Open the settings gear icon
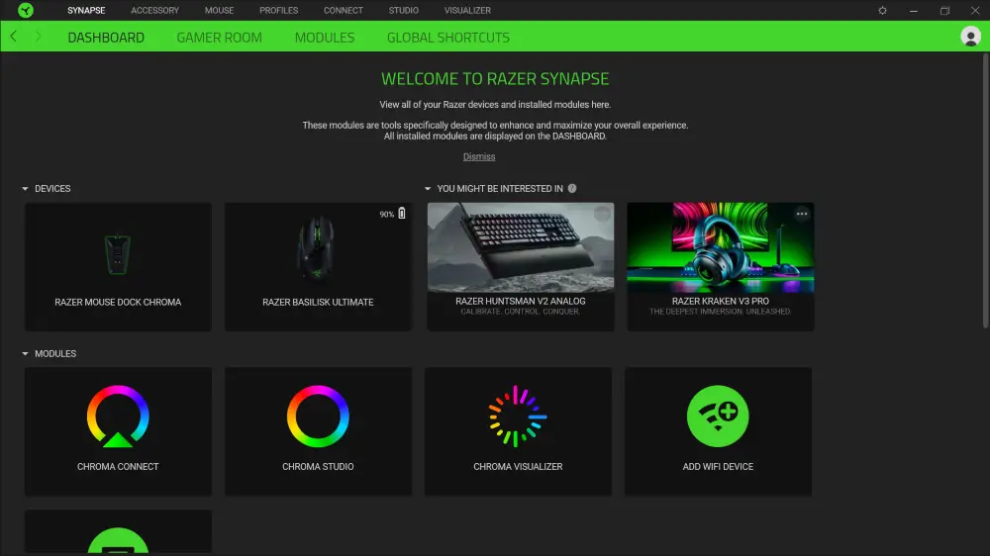 [x=882, y=11]
